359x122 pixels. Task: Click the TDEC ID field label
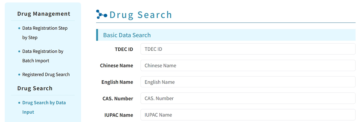click(x=124, y=49)
